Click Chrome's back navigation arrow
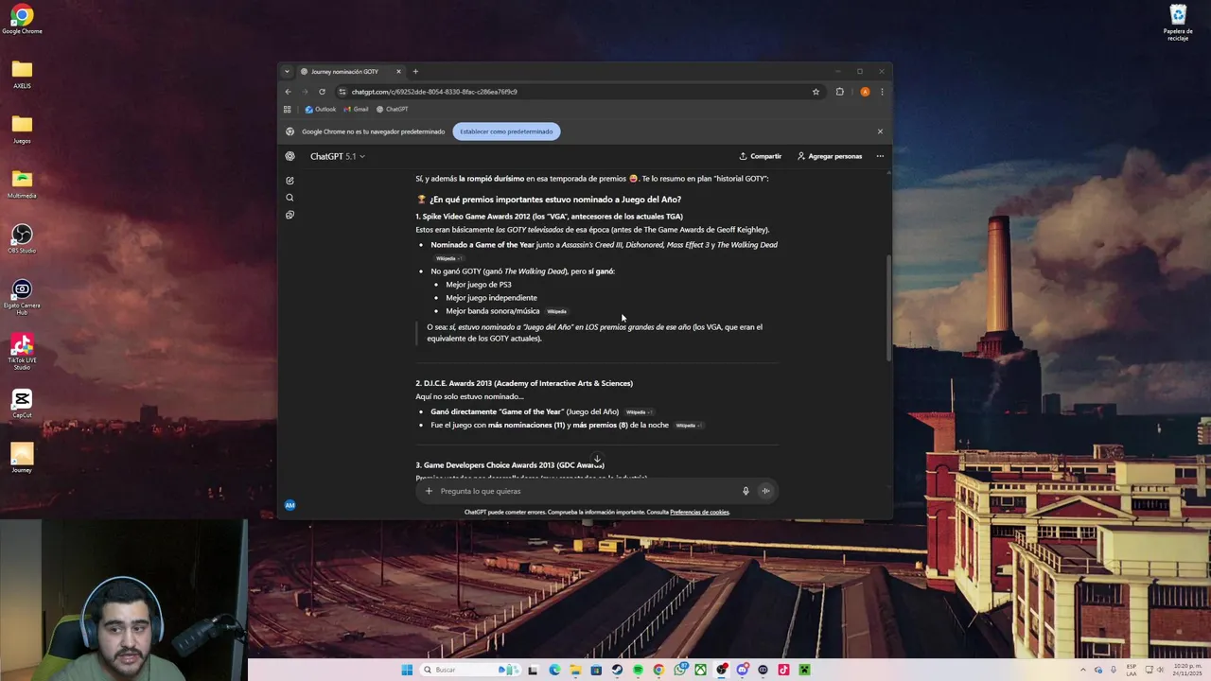The height and width of the screenshot is (681, 1211). pyautogui.click(x=289, y=92)
